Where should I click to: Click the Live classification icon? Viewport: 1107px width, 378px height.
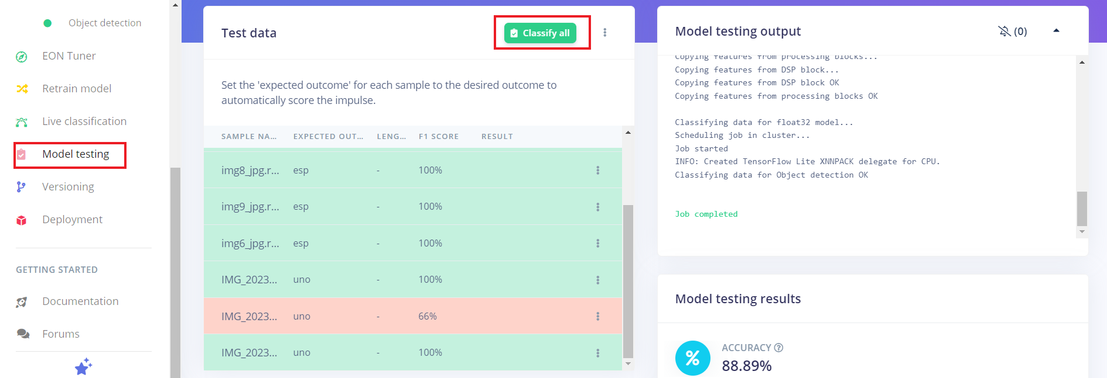tap(22, 122)
